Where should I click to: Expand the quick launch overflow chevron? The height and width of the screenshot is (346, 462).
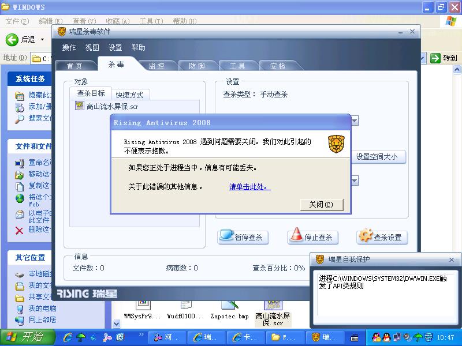pos(141,334)
